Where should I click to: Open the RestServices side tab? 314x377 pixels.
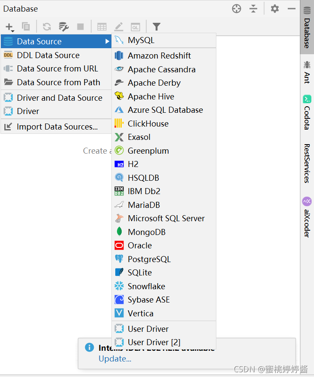[307, 163]
